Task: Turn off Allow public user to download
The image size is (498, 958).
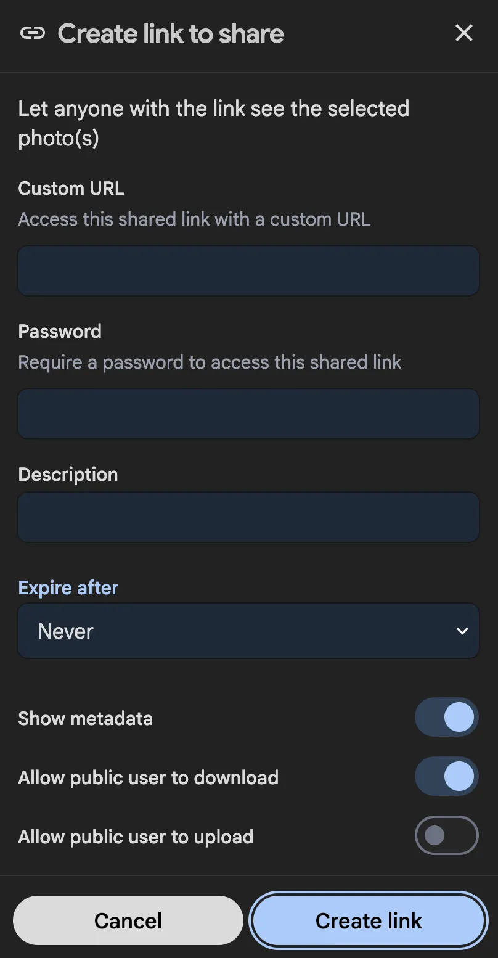Action: click(x=446, y=776)
